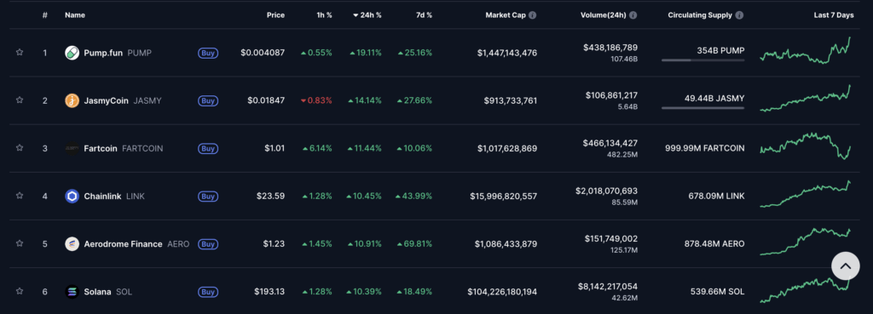Toggle watchlist star for Pump.fun
Image resolution: width=873 pixels, height=314 pixels.
[x=20, y=53]
